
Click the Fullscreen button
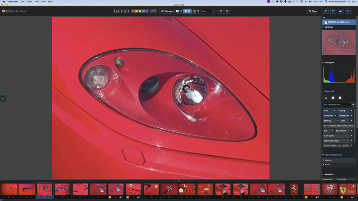(x=166, y=11)
